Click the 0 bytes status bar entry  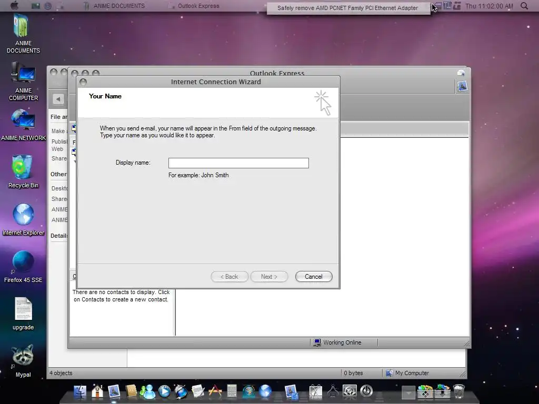[x=353, y=373]
